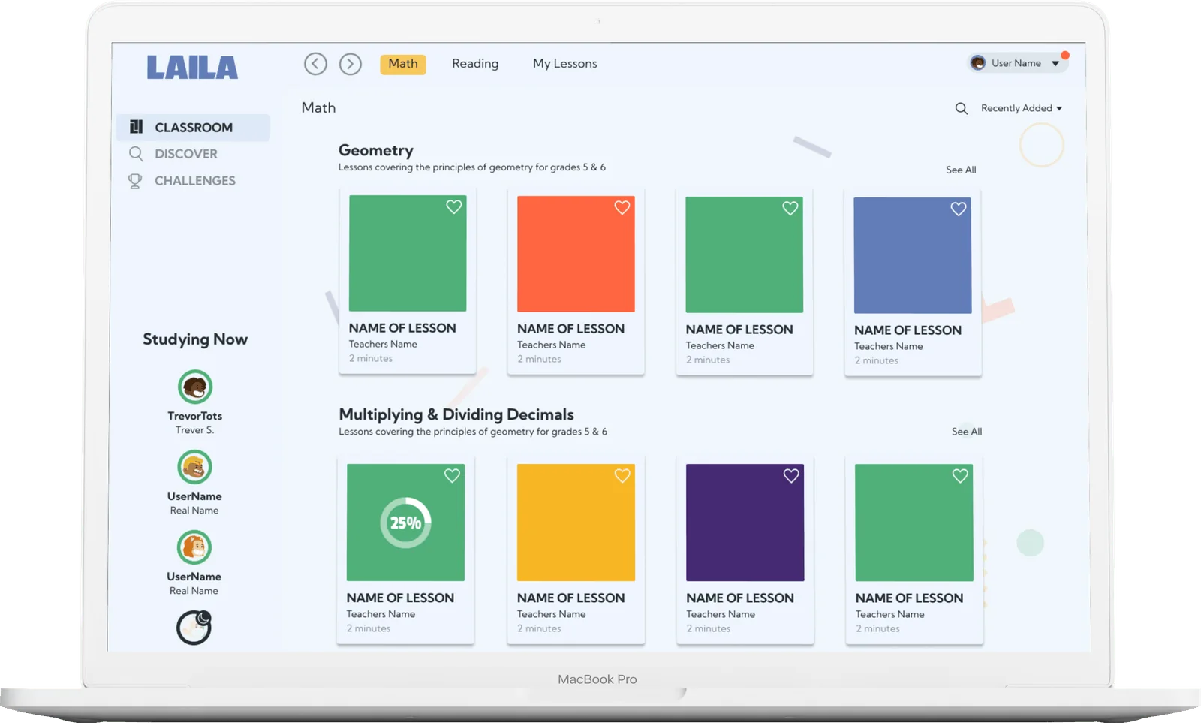
Task: Open the blue Geometry lesson thumbnail
Action: pos(913,255)
